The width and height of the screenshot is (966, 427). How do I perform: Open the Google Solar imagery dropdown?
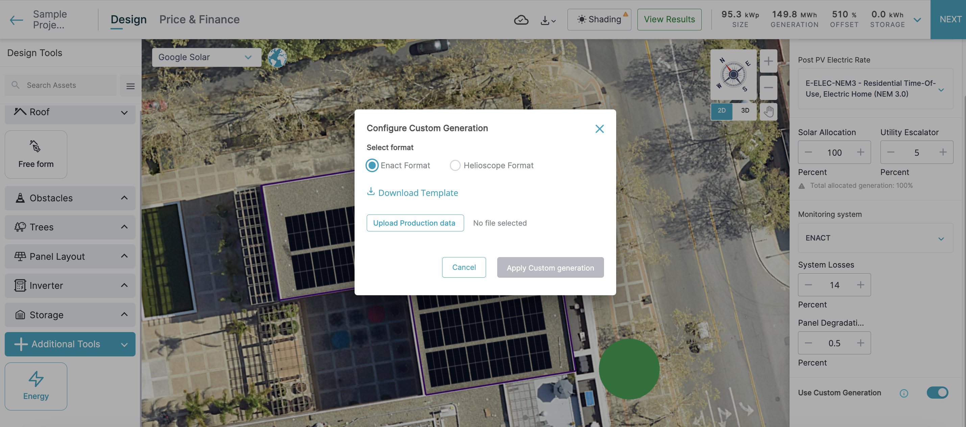tap(206, 57)
